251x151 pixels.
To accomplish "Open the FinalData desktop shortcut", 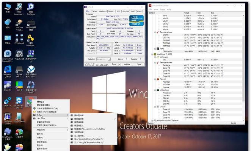I will [x=8, y=134].
